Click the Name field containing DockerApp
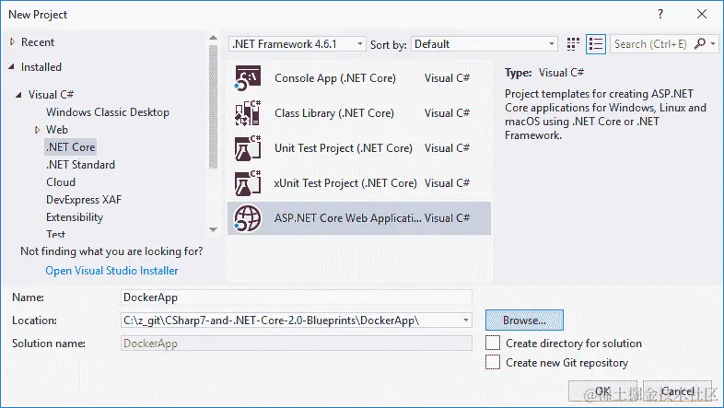 point(296,297)
